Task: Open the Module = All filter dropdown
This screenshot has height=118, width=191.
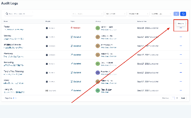Action: pyautogui.click(x=139, y=14)
